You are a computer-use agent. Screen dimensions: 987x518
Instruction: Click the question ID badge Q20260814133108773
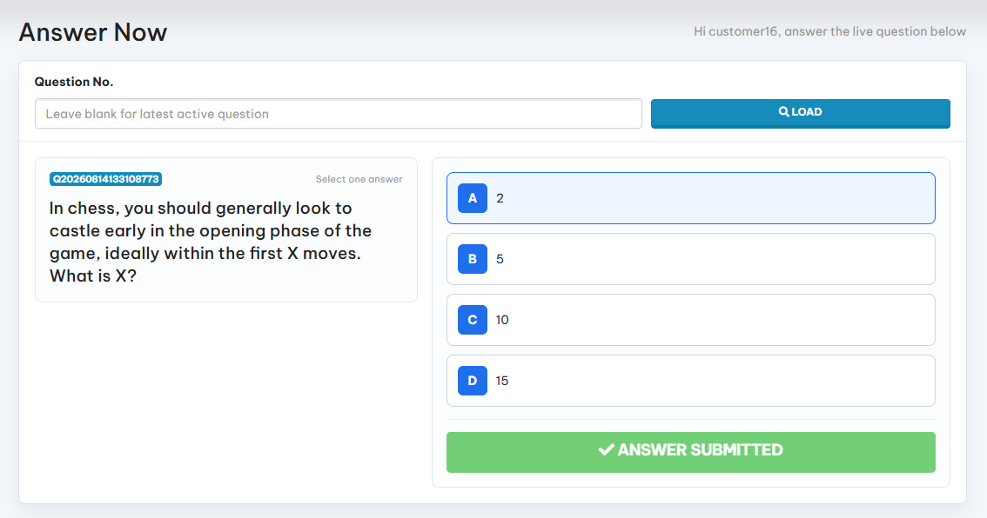click(106, 179)
